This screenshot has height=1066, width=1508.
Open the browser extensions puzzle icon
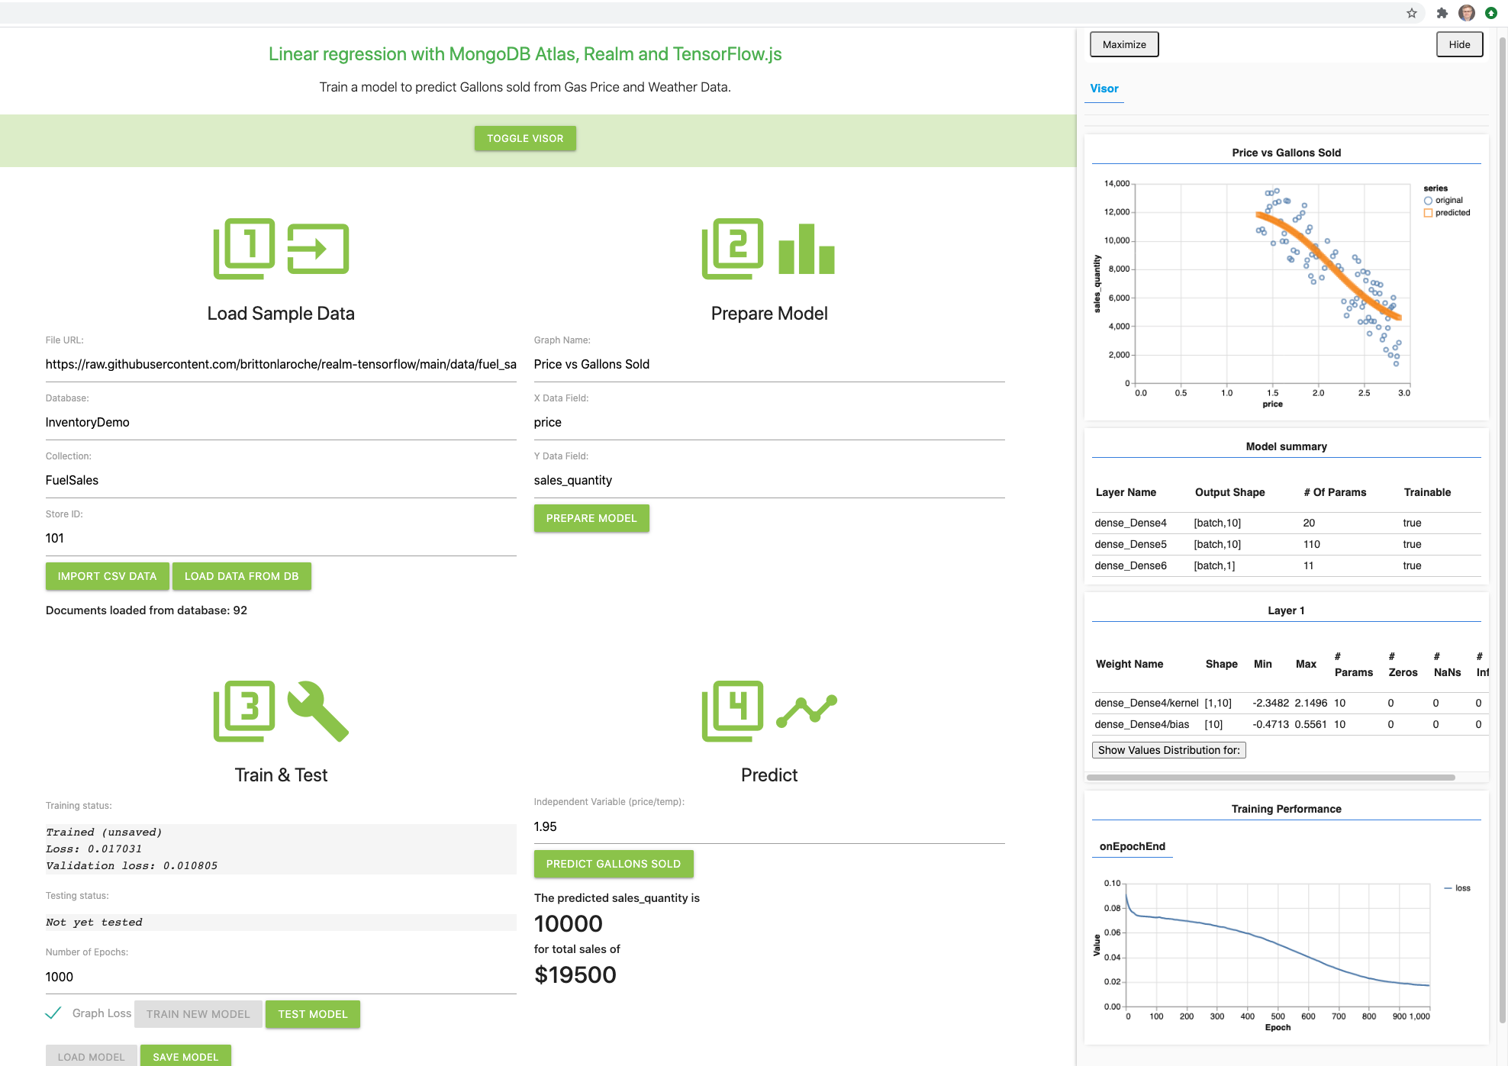[x=1442, y=13]
